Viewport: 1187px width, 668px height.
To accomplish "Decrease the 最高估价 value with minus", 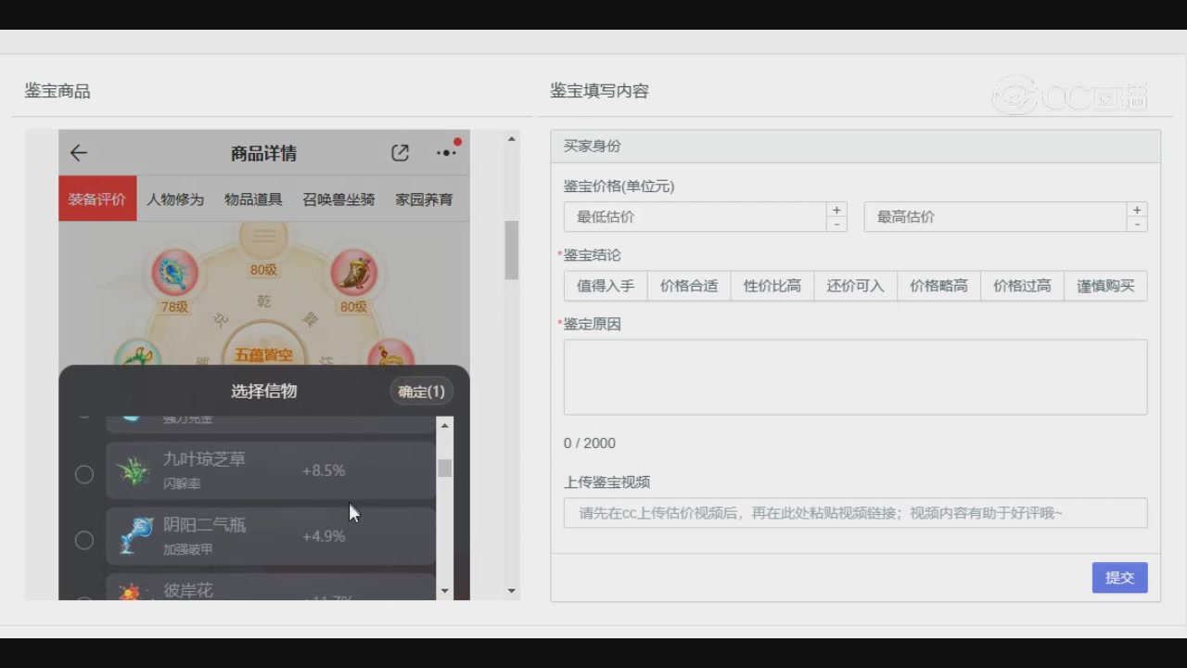I will (1137, 225).
